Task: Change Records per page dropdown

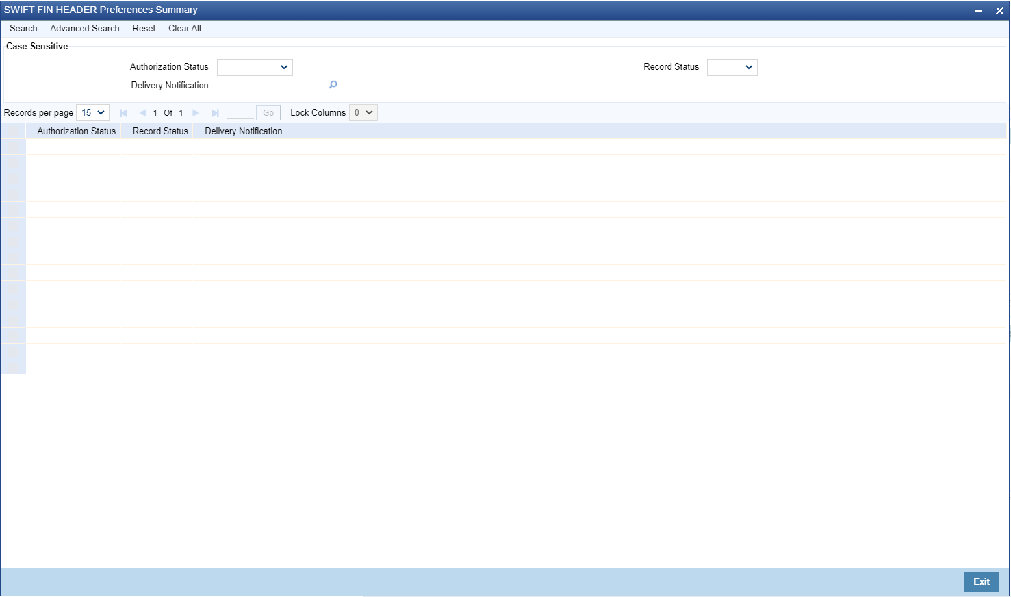Action: coord(92,113)
